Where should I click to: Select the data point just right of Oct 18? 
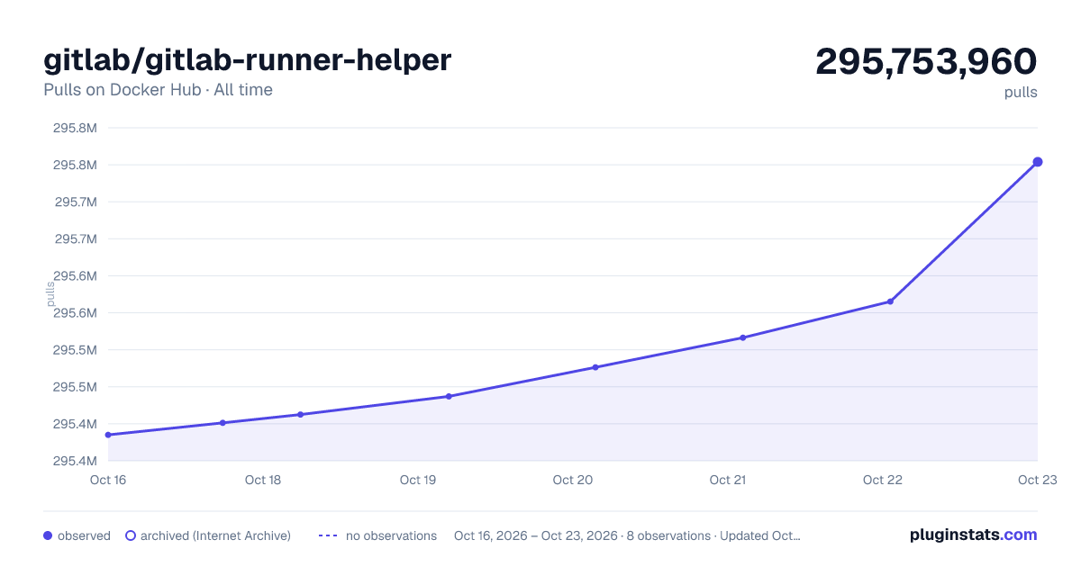[300, 414]
